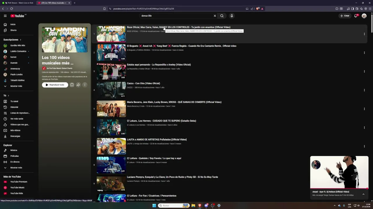Image resolution: width=373 pixels, height=209 pixels.
Task: Play Cazzu - Con Otra video title
Action: click(x=143, y=83)
